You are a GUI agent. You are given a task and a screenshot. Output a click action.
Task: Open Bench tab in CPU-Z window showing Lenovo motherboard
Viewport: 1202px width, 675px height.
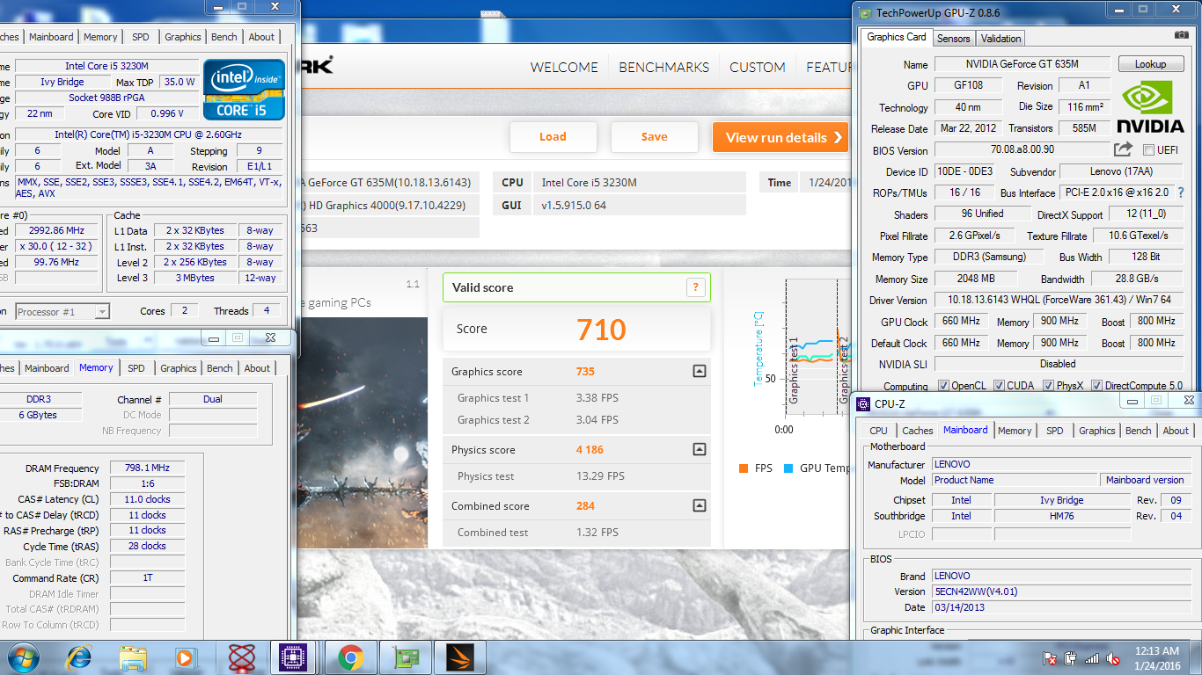(x=1138, y=431)
